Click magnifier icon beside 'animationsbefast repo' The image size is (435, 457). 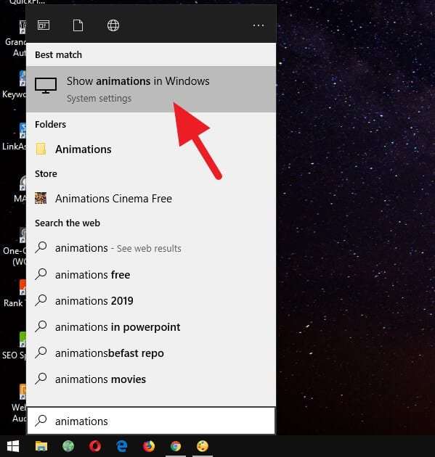click(x=41, y=353)
